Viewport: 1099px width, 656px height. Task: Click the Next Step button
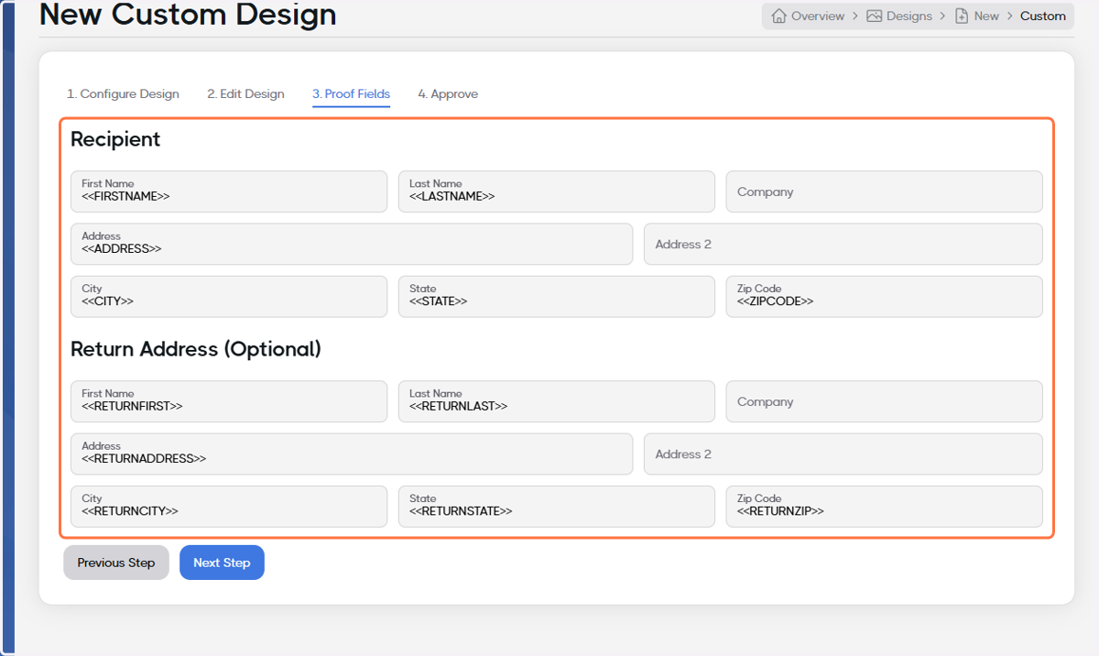[x=222, y=563]
